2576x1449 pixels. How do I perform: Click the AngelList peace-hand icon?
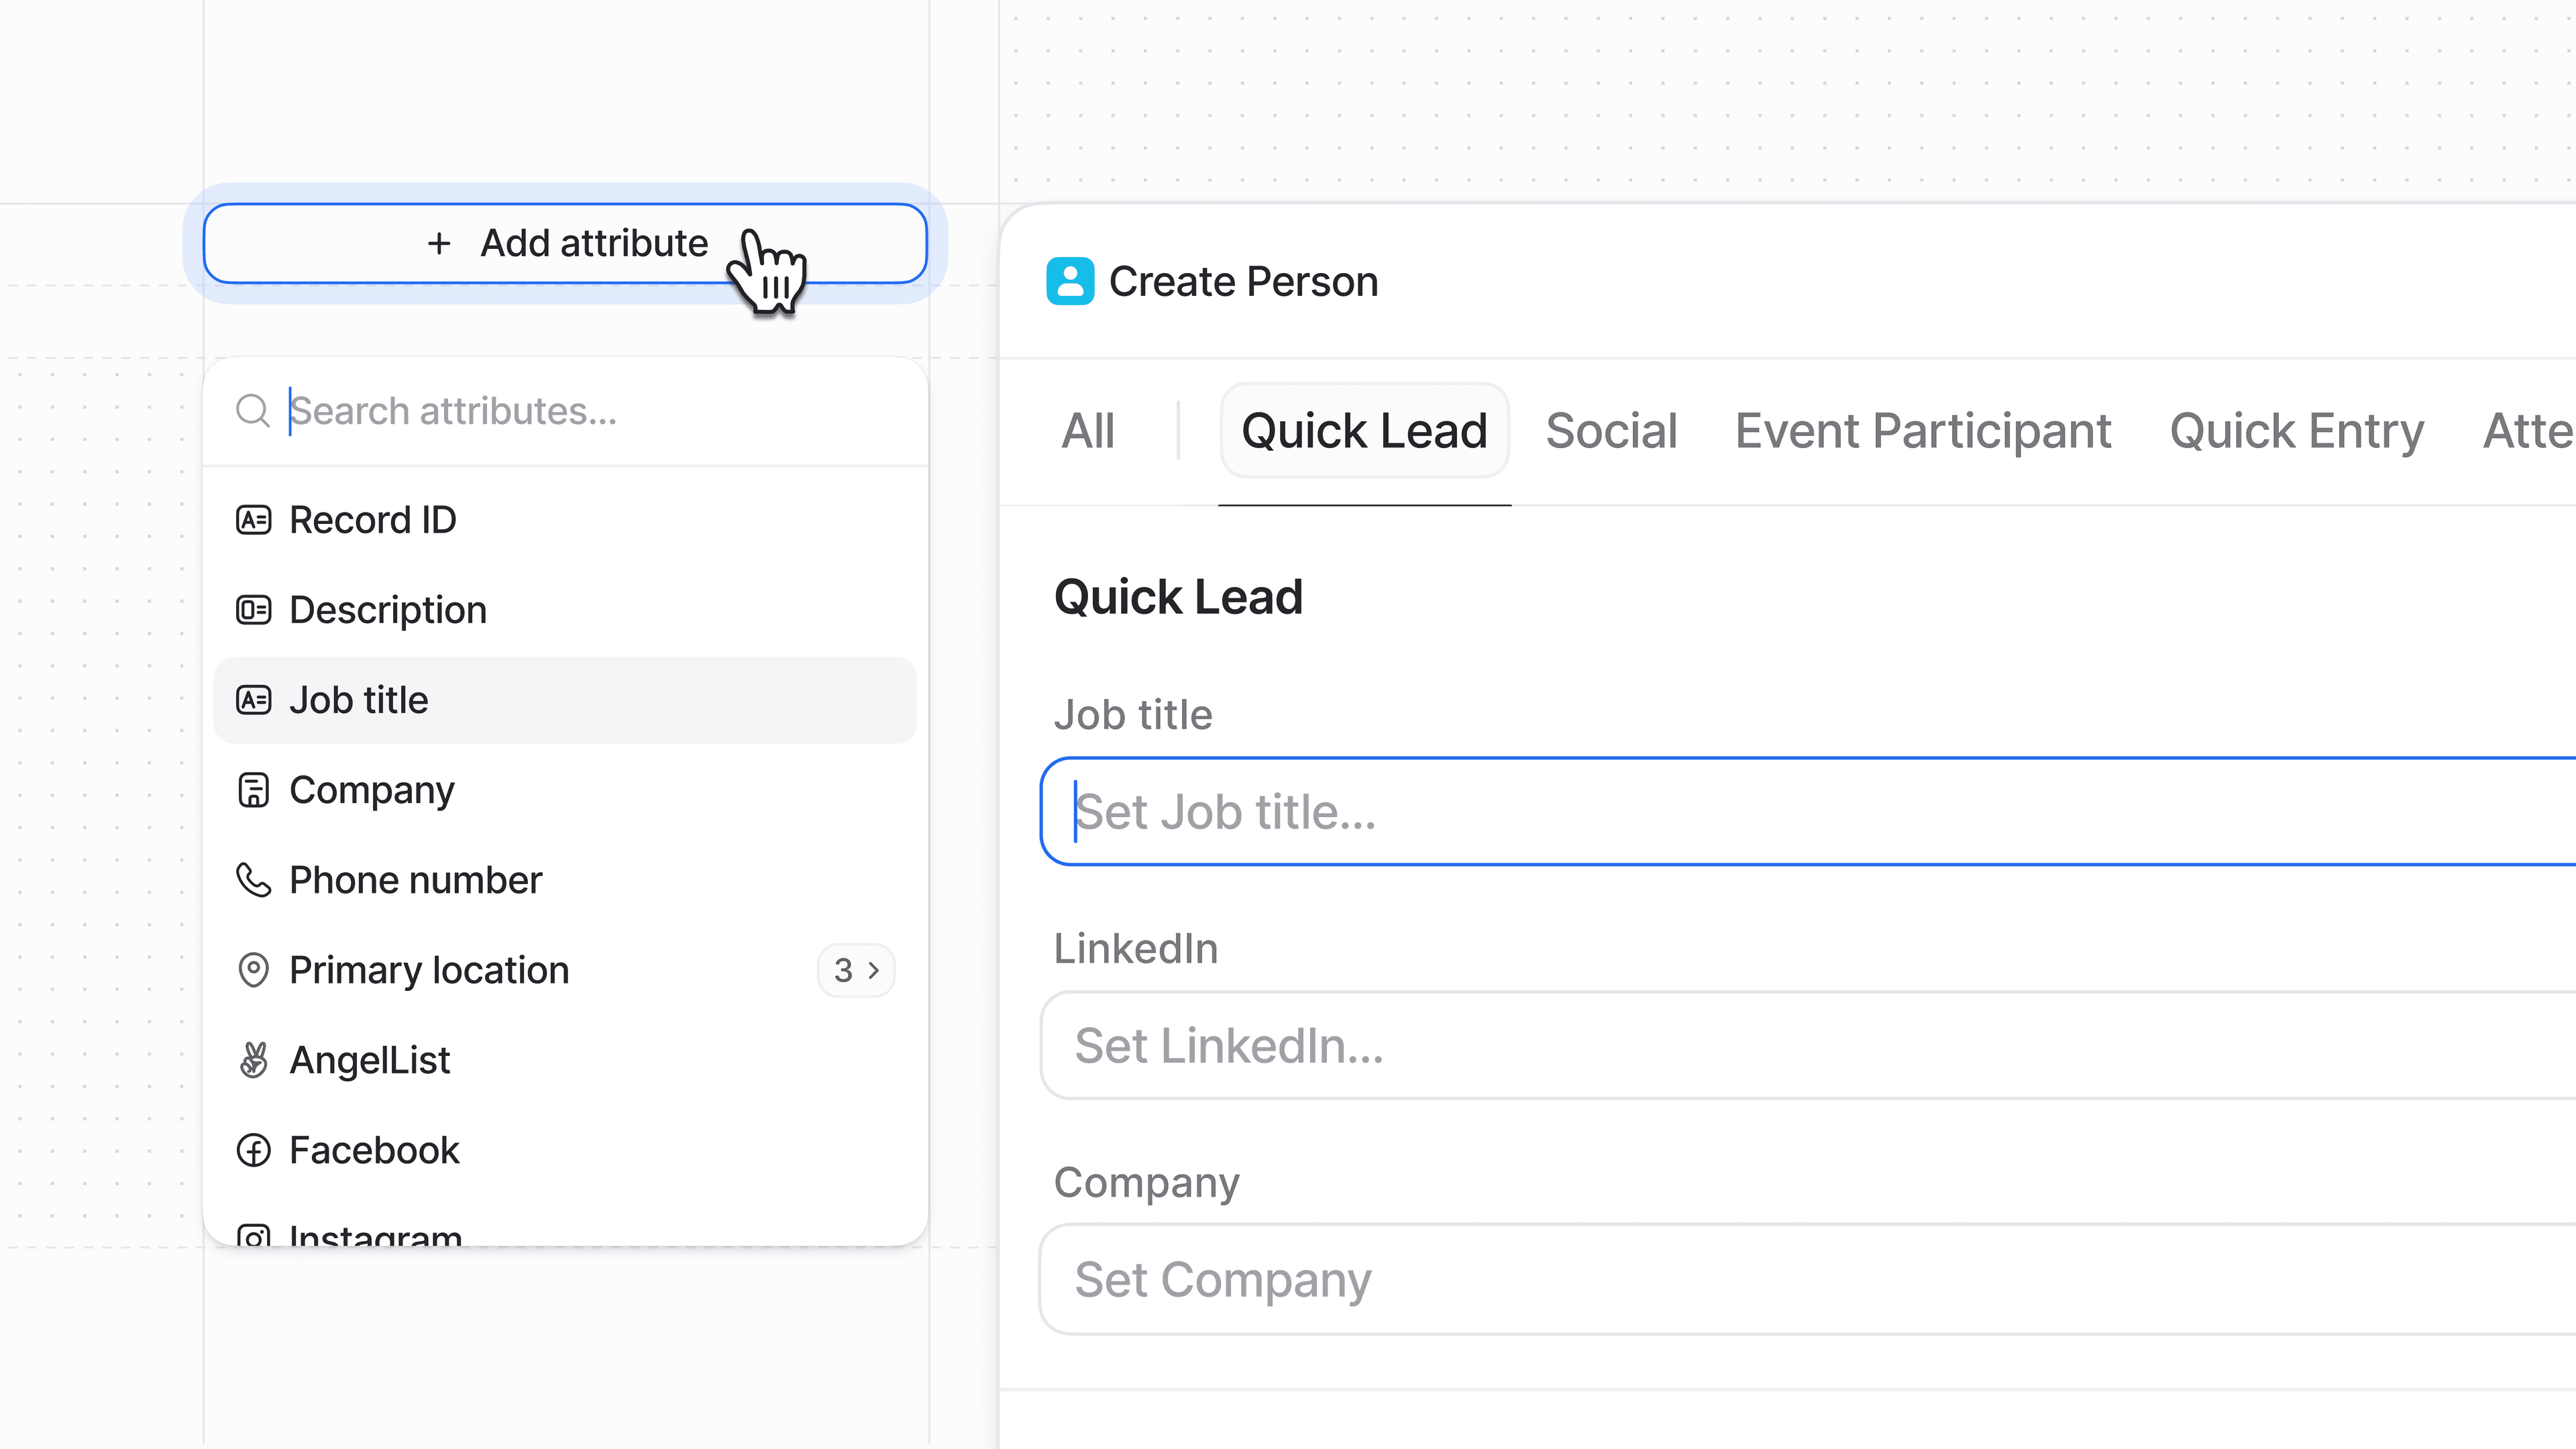253,1060
